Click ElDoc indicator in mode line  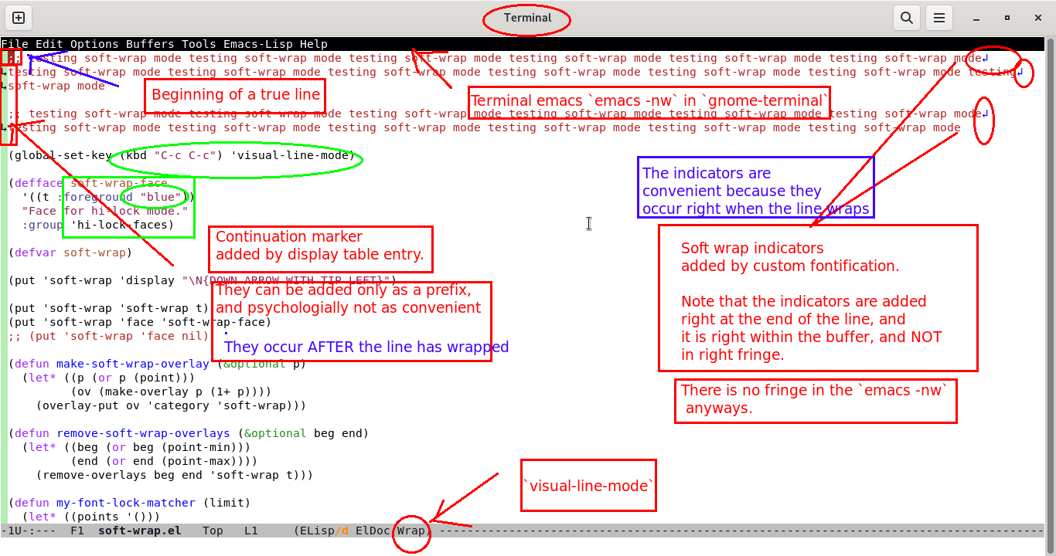tap(373, 531)
